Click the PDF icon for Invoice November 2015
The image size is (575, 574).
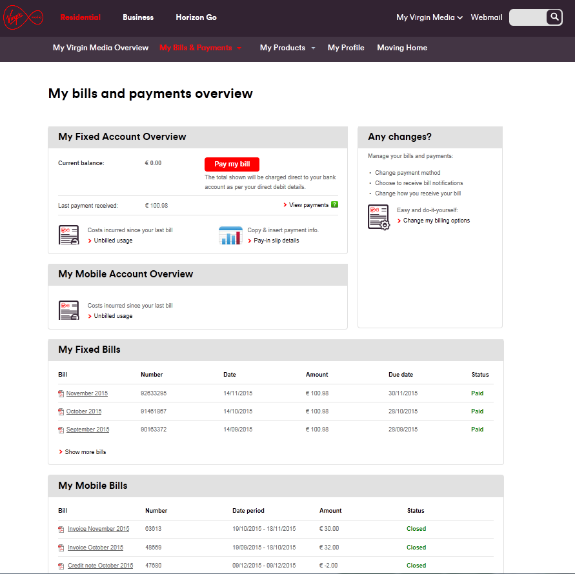(x=61, y=529)
